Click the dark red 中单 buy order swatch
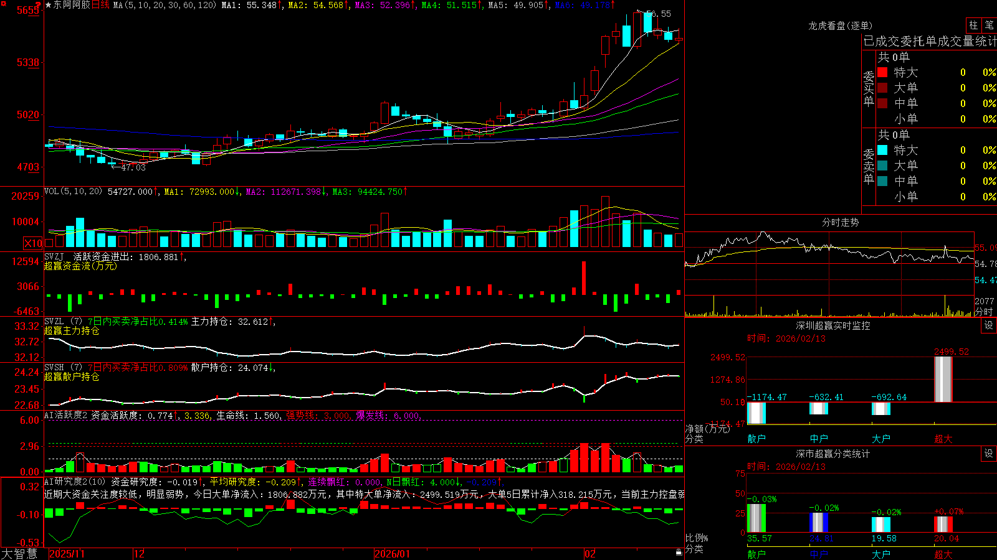Screen dimensions: 997x560 882,103
